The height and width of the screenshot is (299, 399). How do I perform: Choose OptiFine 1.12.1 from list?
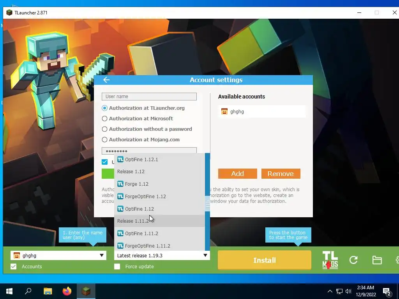coord(159,159)
